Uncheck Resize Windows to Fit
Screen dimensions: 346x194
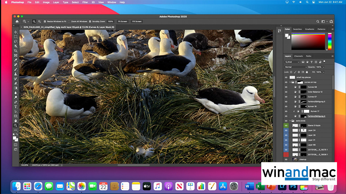(45, 21)
